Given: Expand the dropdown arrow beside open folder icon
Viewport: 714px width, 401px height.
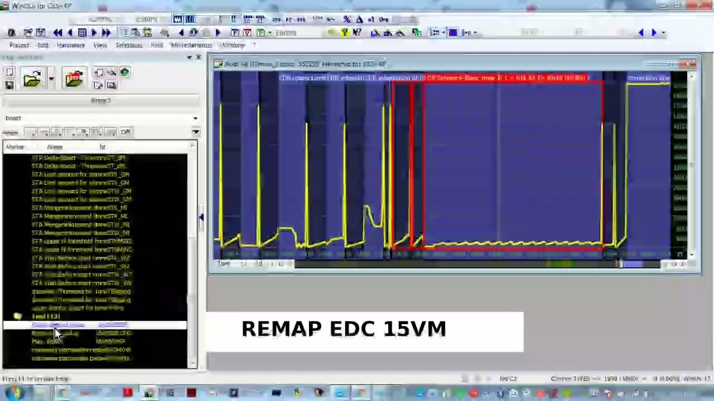Looking at the screenshot, I should click(x=51, y=79).
